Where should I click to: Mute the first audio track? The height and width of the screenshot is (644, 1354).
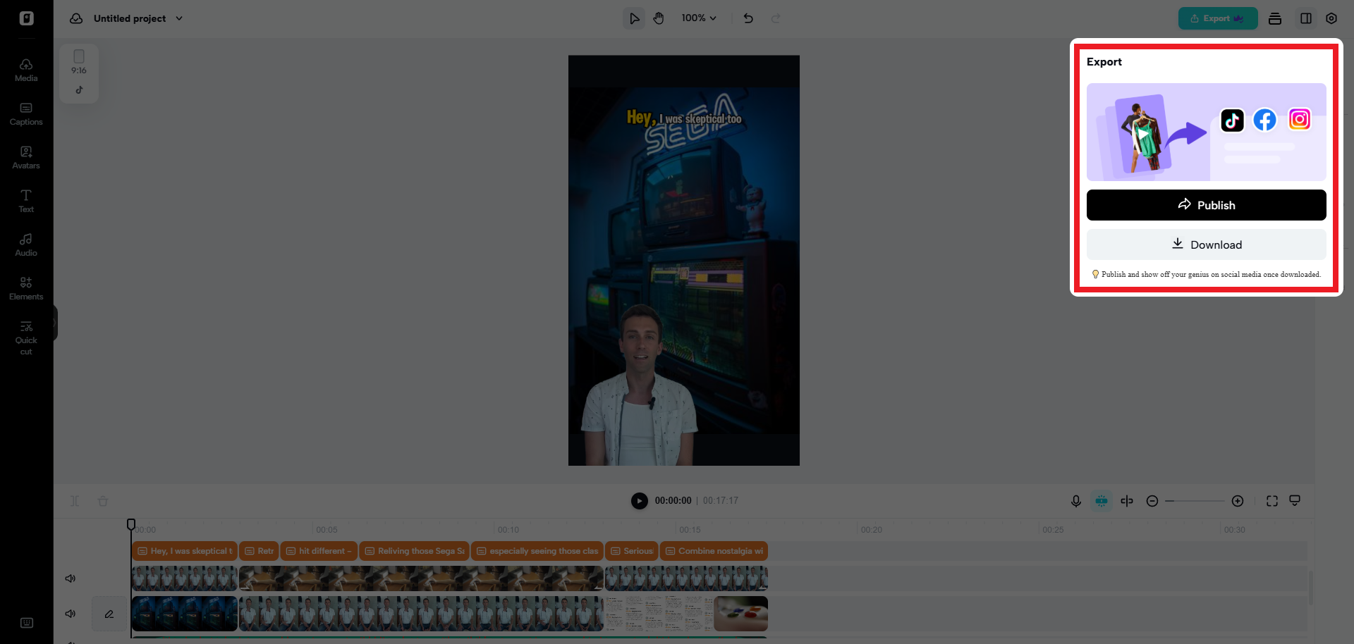click(70, 578)
